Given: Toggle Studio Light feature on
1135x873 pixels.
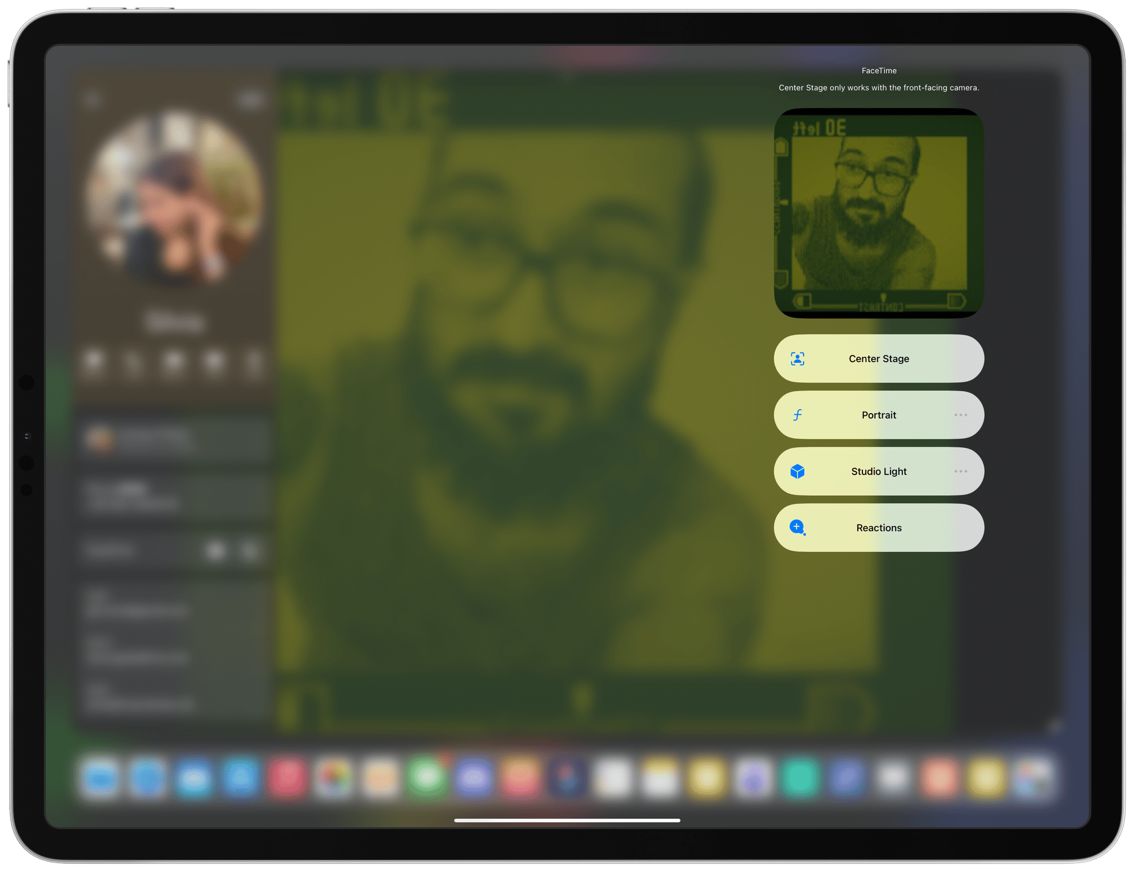Looking at the screenshot, I should [877, 471].
